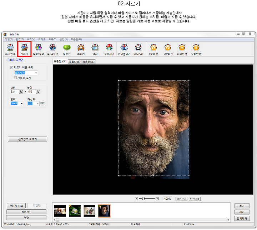257x230 pixels.
Task: Flip vertically with 상하반전 icon
Action: click(x=196, y=49)
